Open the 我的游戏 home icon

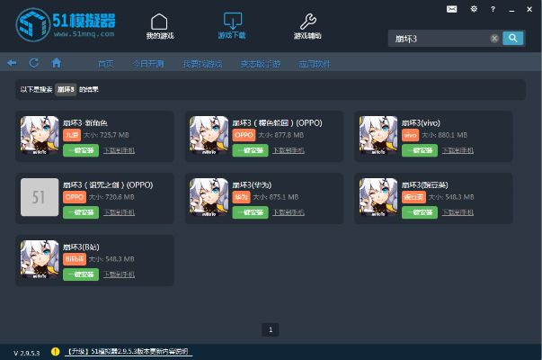coord(160,27)
